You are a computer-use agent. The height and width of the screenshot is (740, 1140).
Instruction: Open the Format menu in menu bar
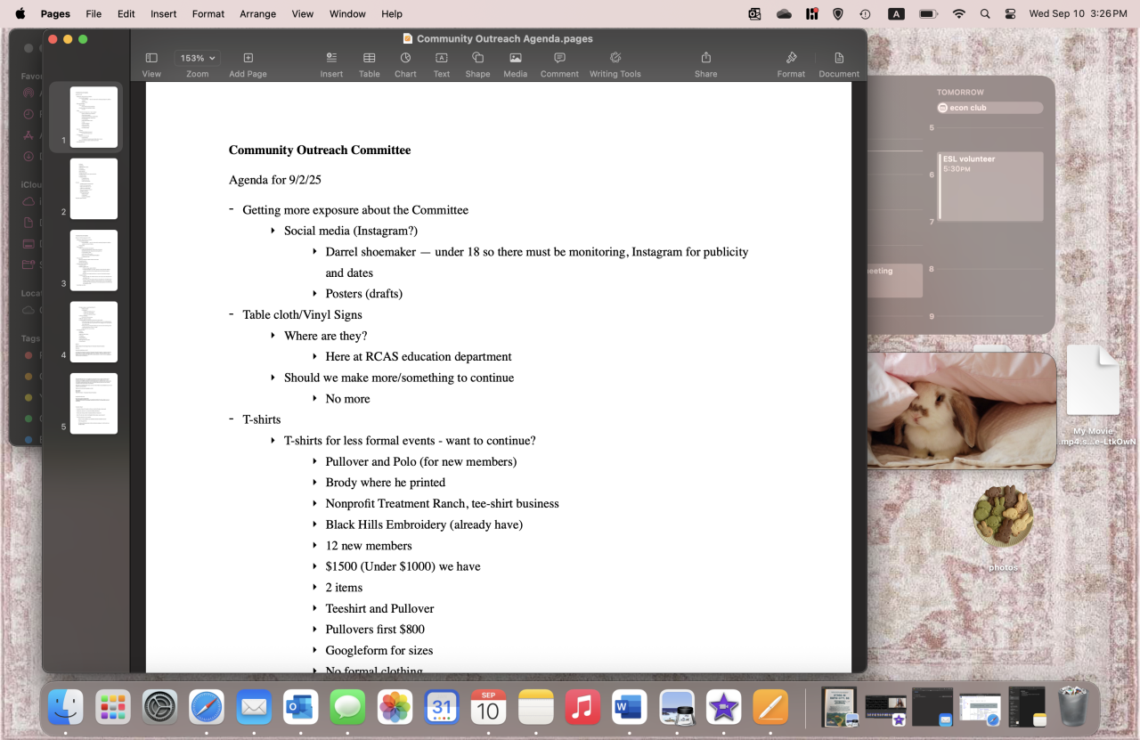coord(208,13)
